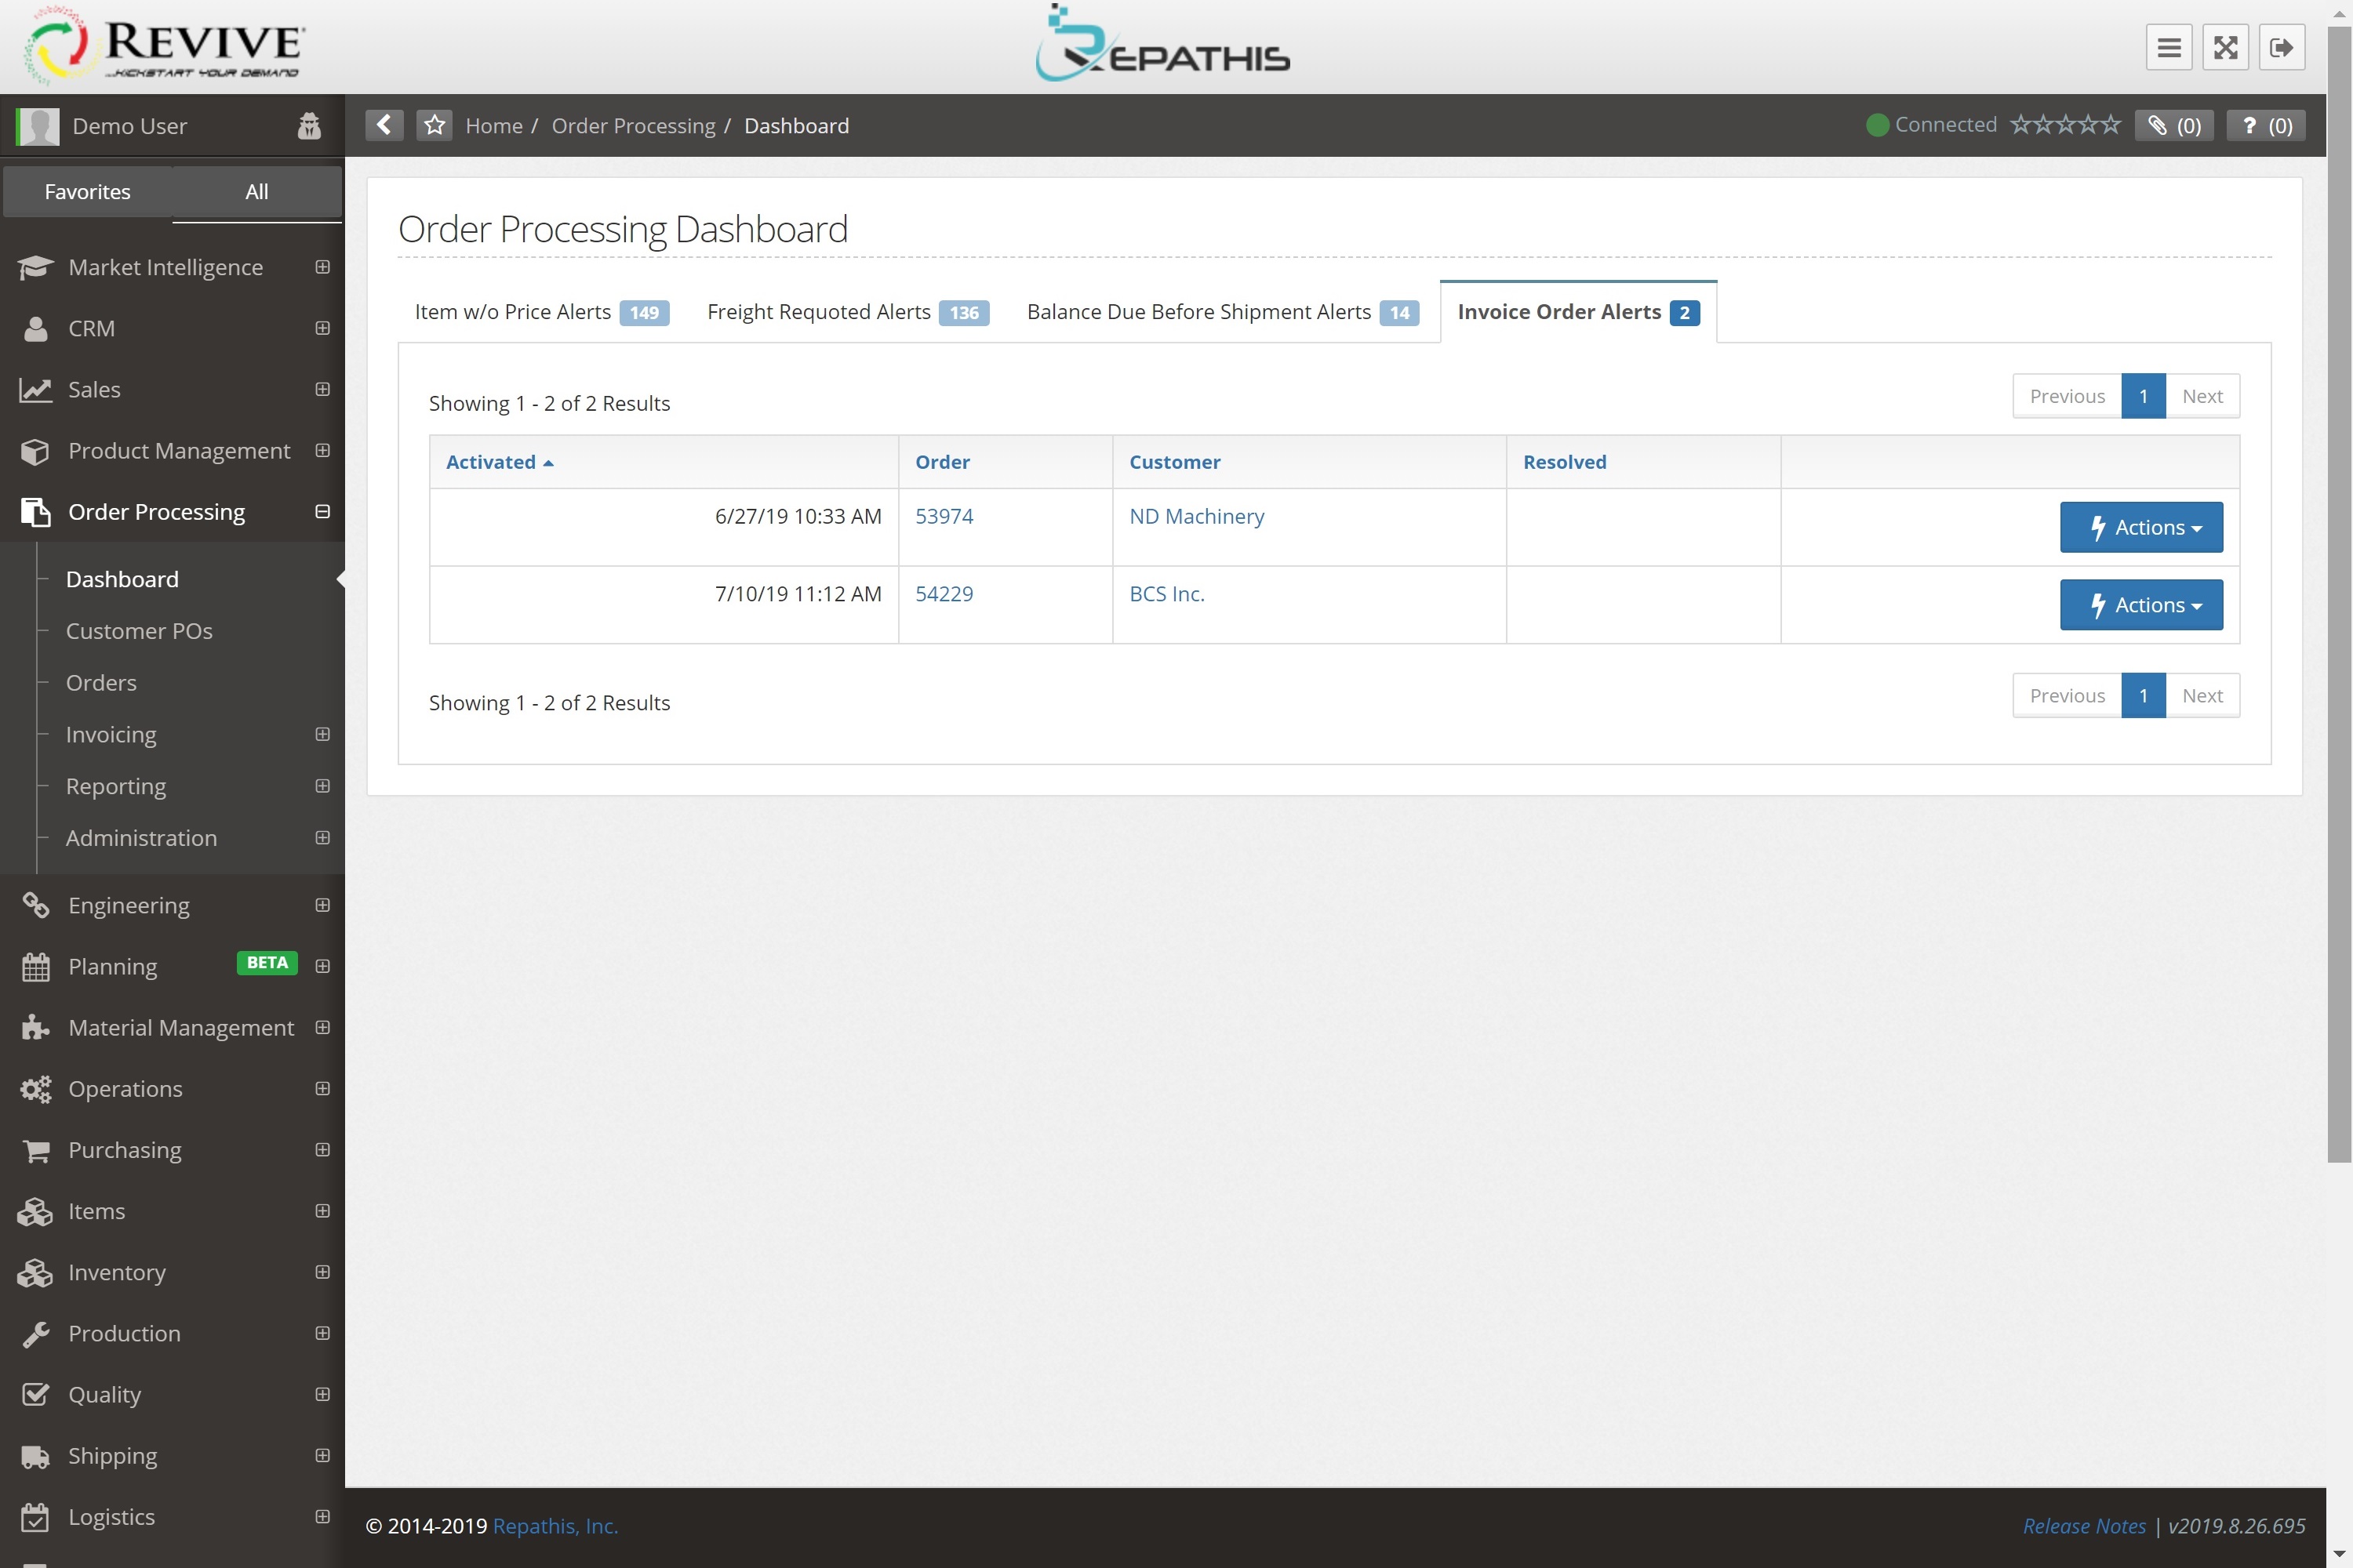This screenshot has width=2353, height=1568.
Task: Click the CRM person icon
Action: click(35, 328)
